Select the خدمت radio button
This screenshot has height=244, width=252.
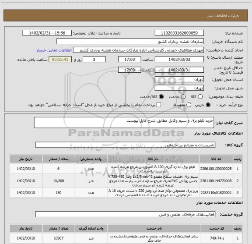coord(183,96)
